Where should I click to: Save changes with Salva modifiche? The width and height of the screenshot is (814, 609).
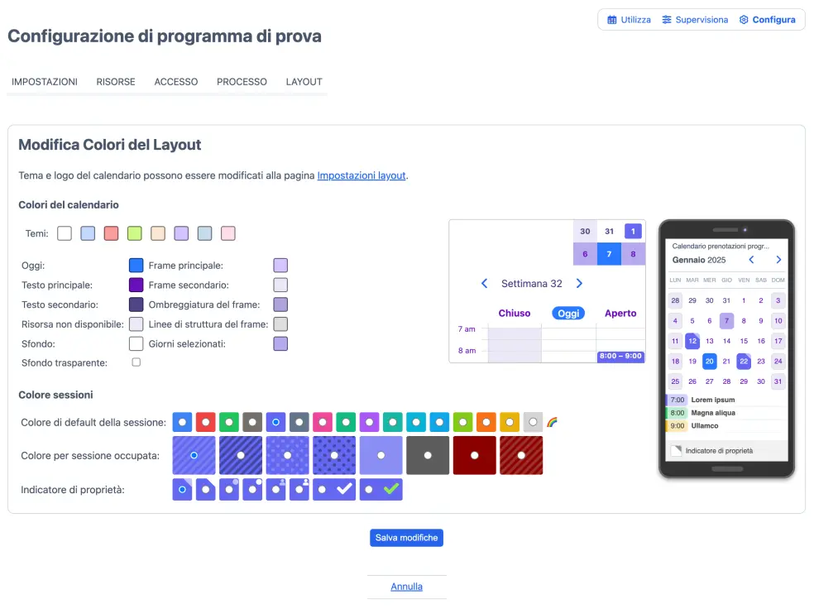[x=406, y=538]
